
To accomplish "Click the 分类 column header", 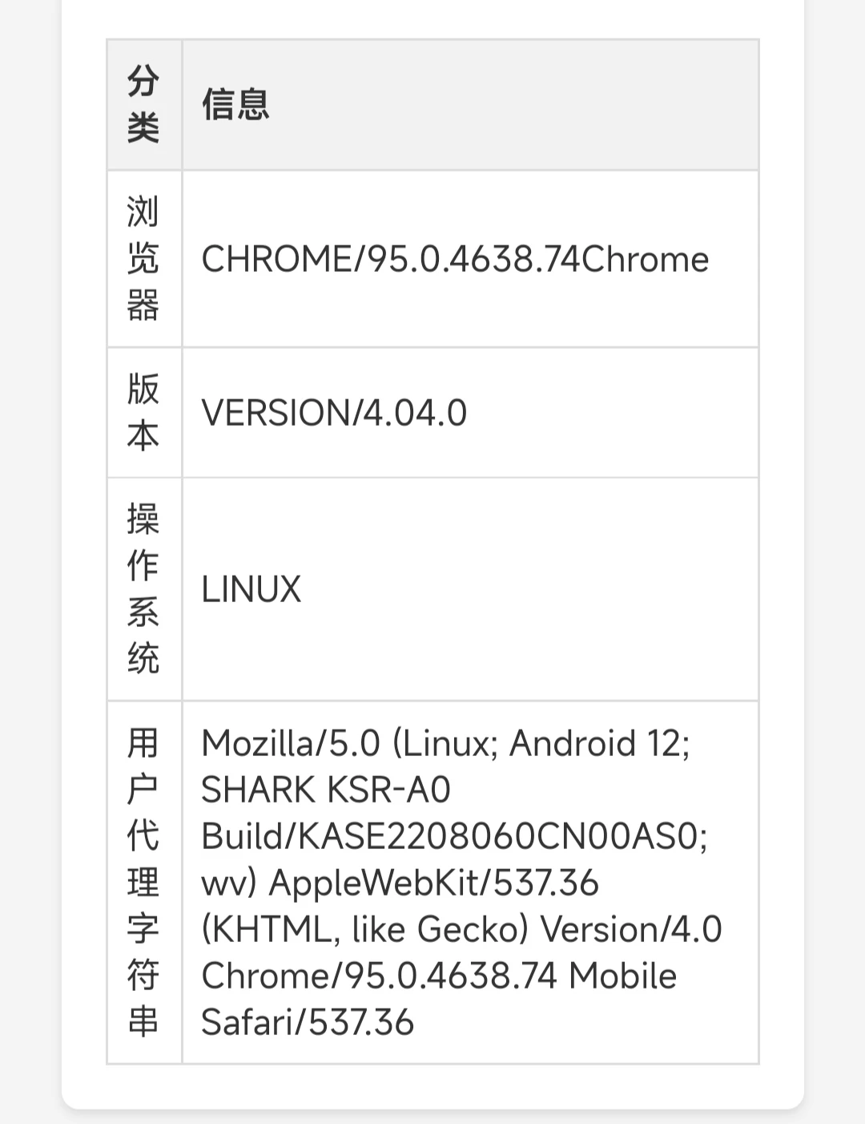I will 143,104.
